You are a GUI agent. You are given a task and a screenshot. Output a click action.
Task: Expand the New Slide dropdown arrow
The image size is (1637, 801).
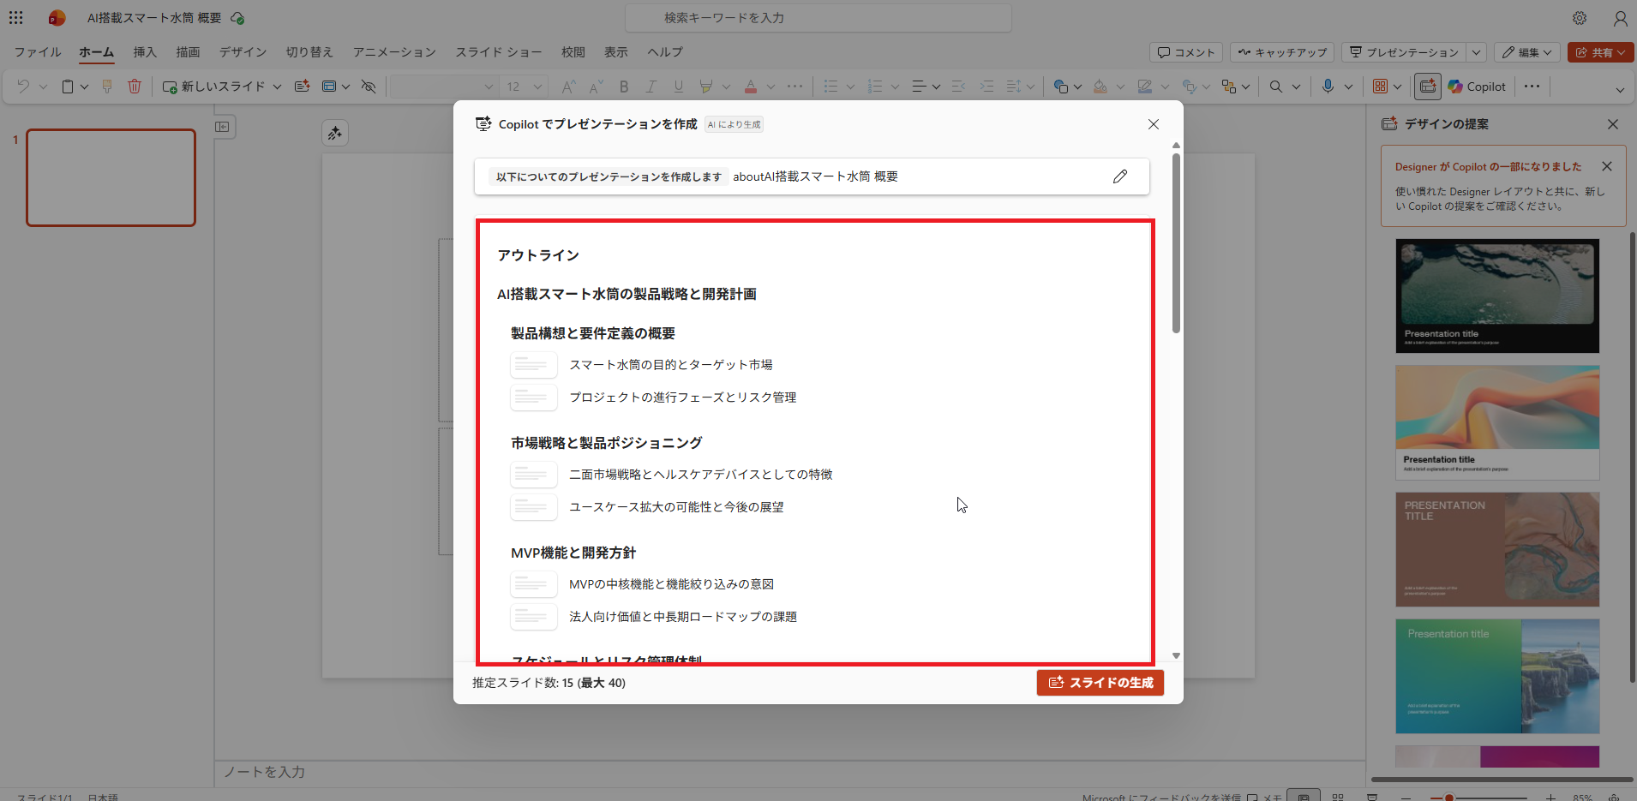coord(277,87)
